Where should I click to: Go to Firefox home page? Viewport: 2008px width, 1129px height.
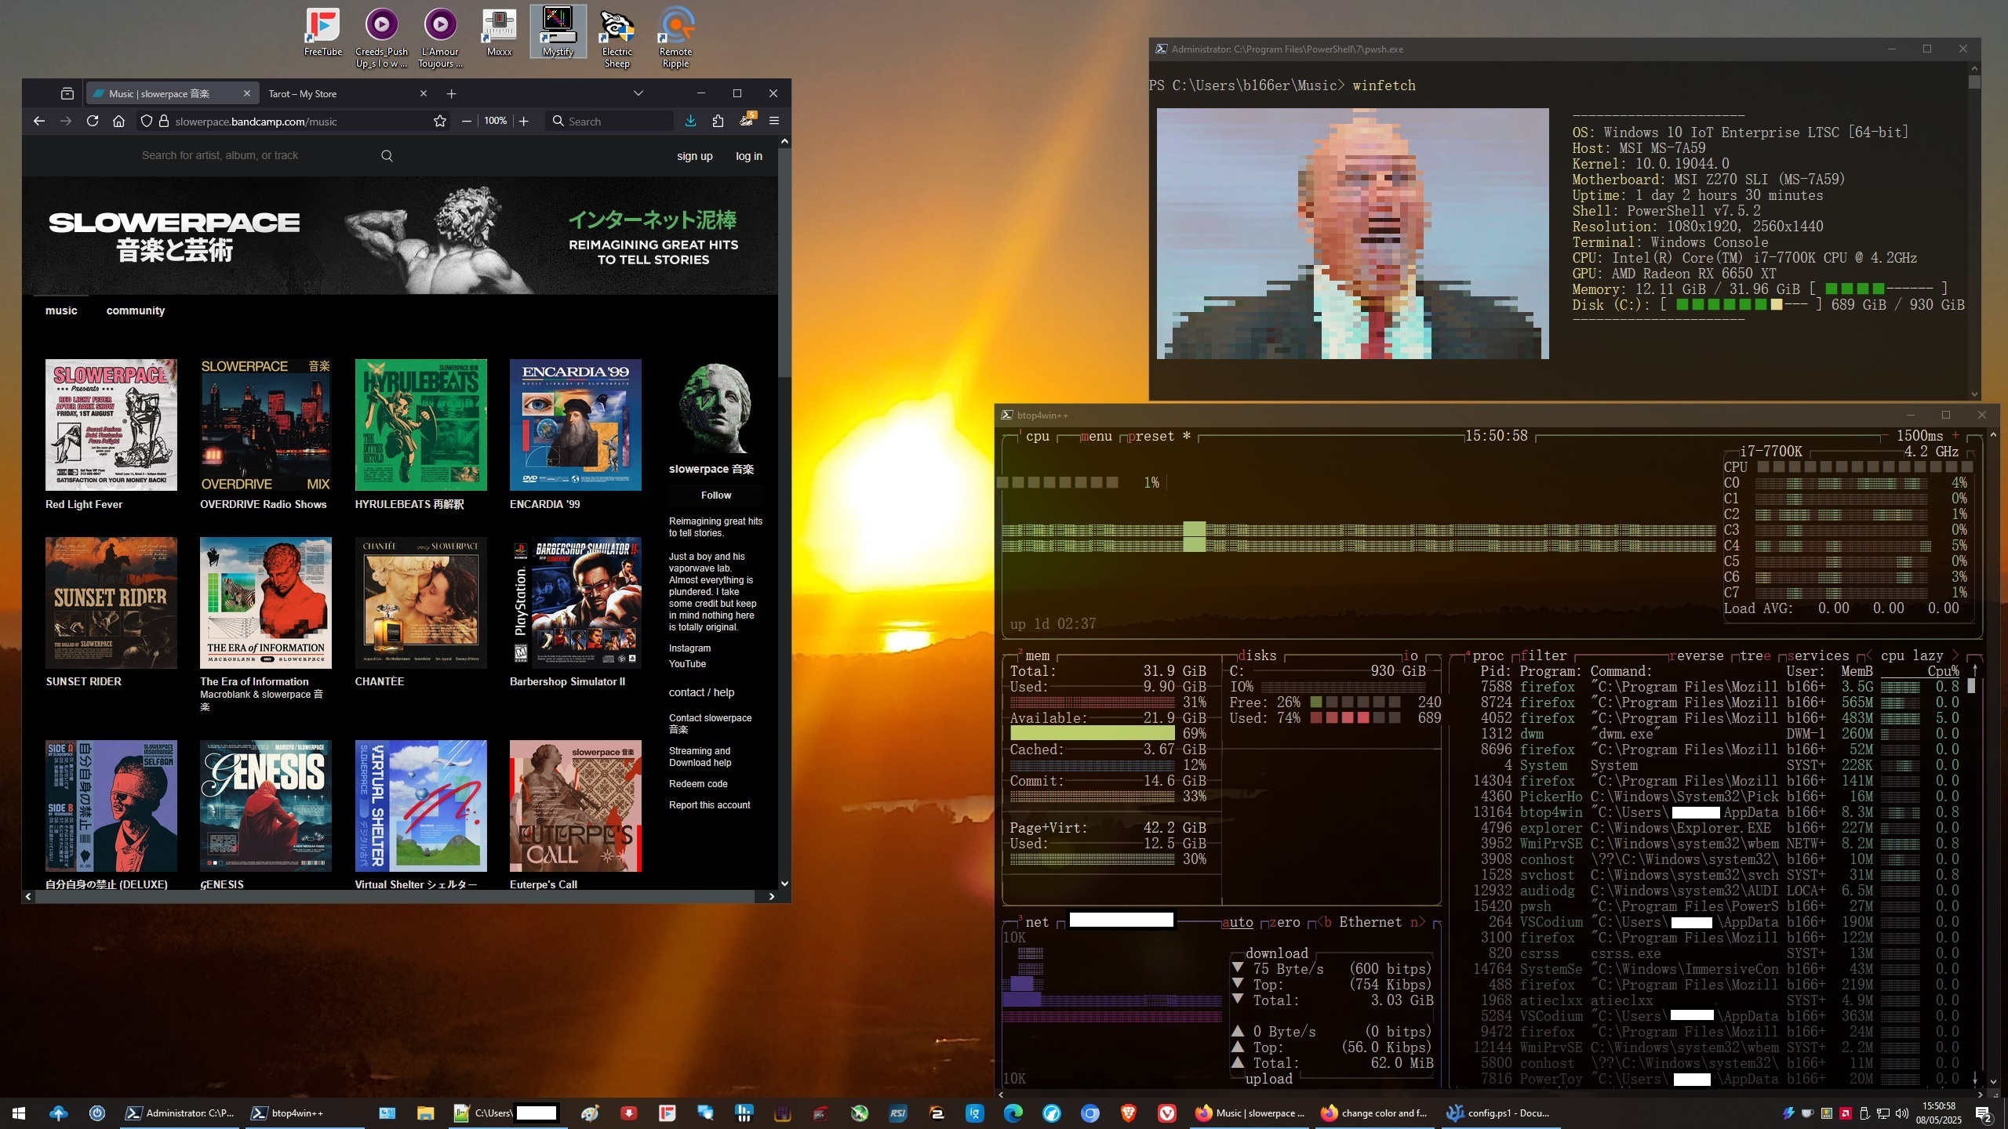point(118,121)
